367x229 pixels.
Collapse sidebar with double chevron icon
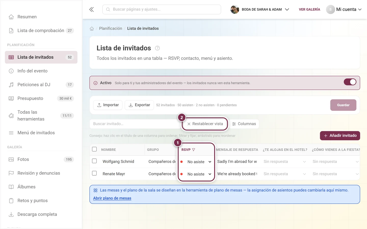tap(91, 9)
